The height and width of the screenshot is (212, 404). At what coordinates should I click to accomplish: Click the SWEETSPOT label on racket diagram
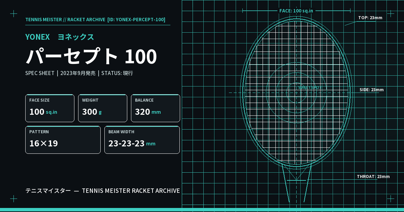click(x=310, y=87)
